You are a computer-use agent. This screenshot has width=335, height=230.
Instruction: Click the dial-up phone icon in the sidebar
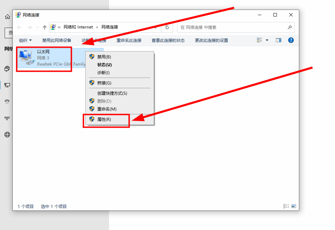(7, 102)
